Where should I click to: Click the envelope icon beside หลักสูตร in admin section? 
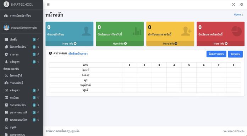(x=6, y=90)
